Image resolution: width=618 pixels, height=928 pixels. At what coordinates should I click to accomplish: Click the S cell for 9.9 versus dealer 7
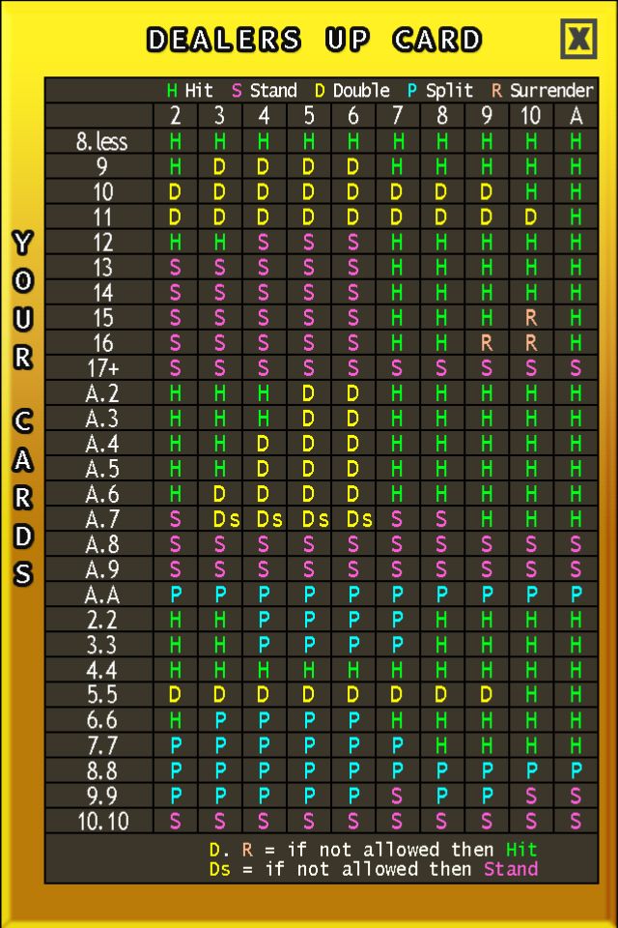tap(398, 796)
